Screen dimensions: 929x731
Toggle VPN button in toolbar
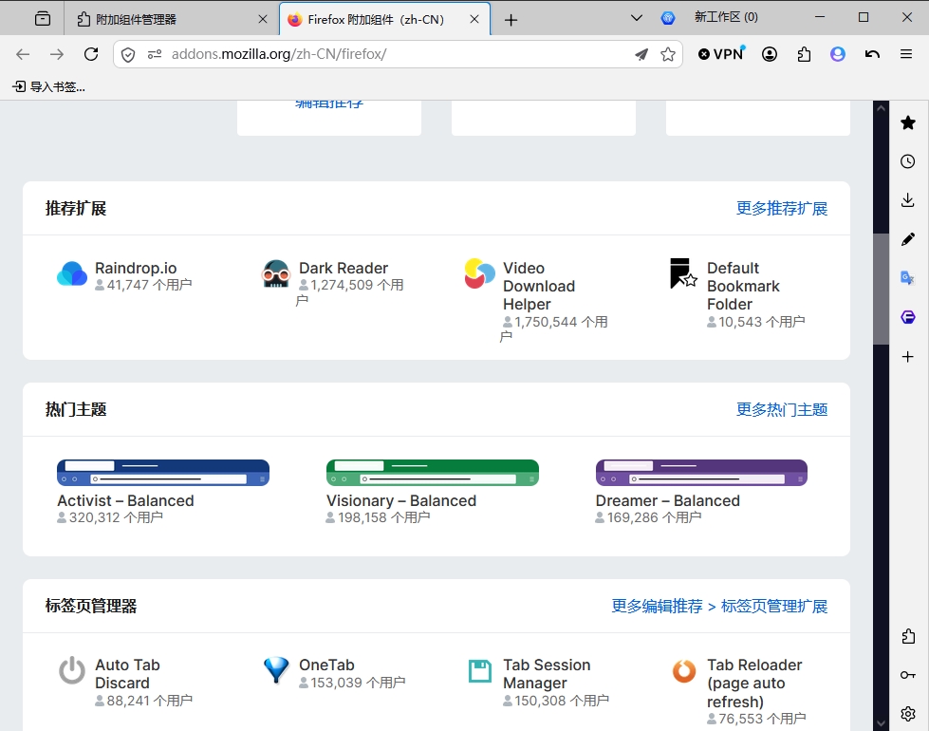[720, 54]
